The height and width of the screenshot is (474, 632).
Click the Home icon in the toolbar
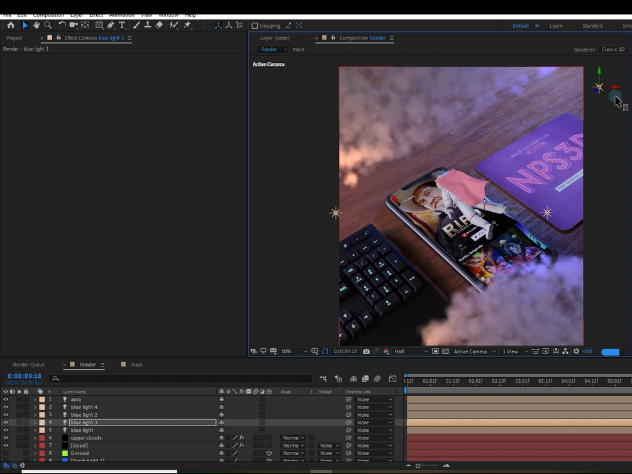coord(11,25)
